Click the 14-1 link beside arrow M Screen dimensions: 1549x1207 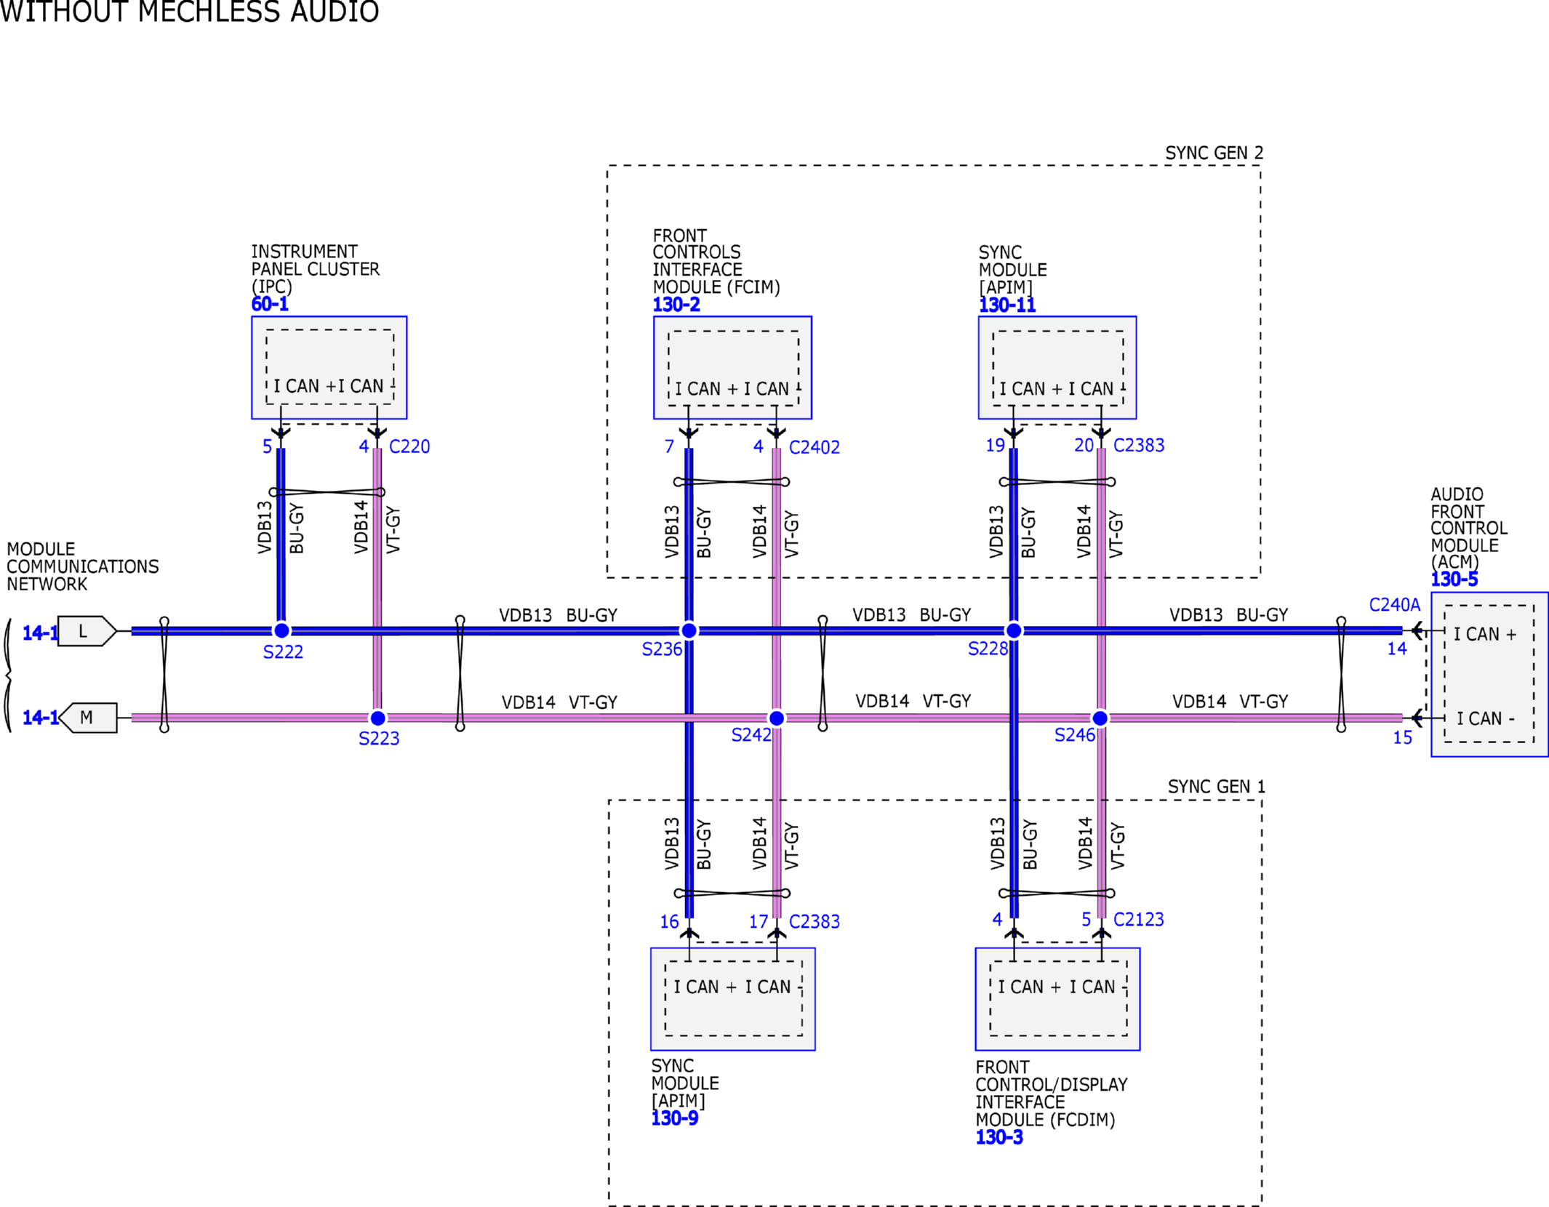pyautogui.click(x=39, y=718)
